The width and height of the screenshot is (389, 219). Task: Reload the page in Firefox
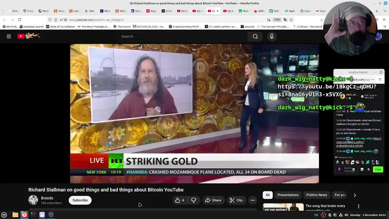[x=19, y=20]
